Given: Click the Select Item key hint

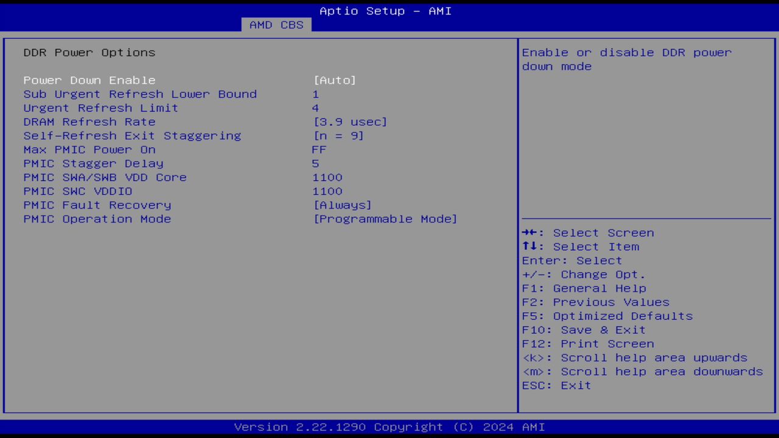Looking at the screenshot, I should click(x=581, y=247).
